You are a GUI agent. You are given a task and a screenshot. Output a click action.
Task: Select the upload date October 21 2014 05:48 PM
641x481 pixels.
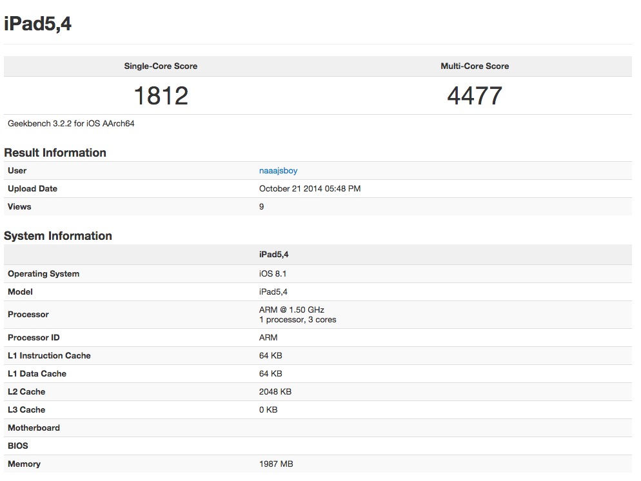point(310,189)
